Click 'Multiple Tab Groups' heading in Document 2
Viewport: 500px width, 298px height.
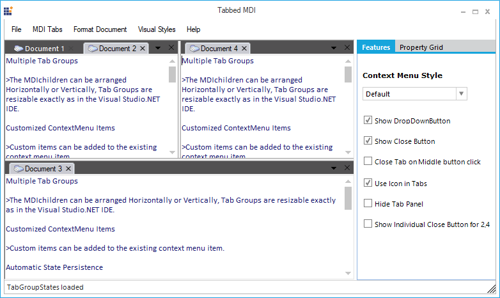pos(42,61)
